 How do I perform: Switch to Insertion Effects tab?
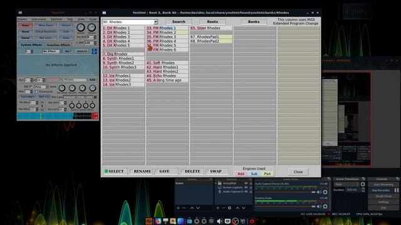(58, 45)
